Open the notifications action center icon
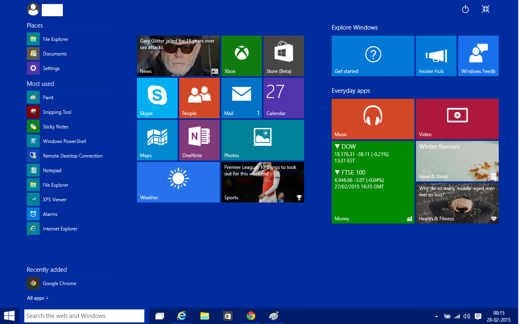The image size is (519, 324). pyautogui.click(x=478, y=316)
